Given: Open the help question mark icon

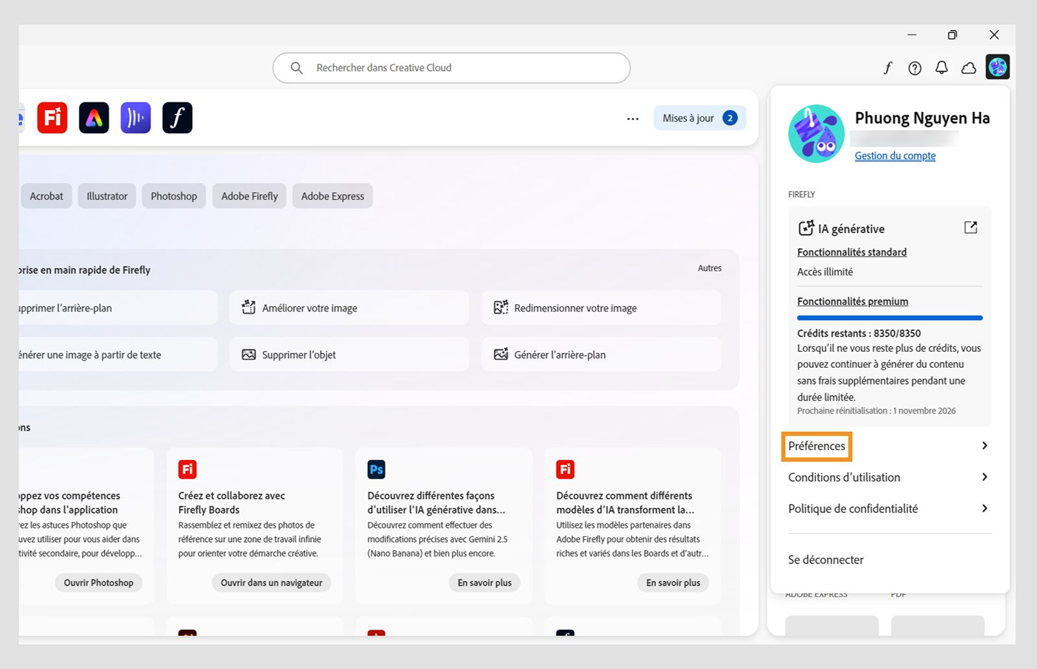Looking at the screenshot, I should tap(915, 68).
